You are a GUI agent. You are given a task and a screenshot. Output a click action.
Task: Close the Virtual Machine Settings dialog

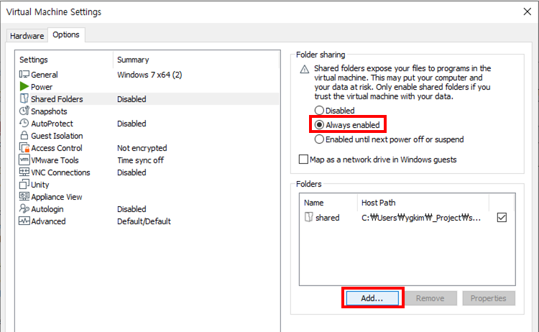[x=527, y=11]
